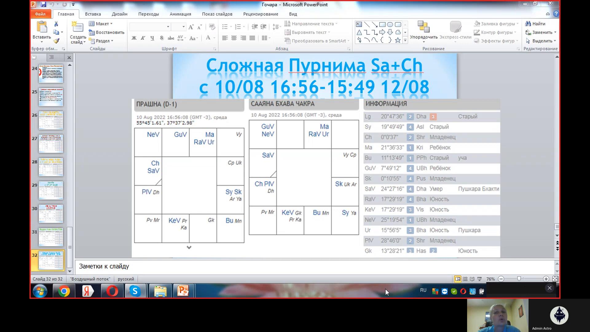Click the Arrange (Упорядочить) icon

[423, 27]
